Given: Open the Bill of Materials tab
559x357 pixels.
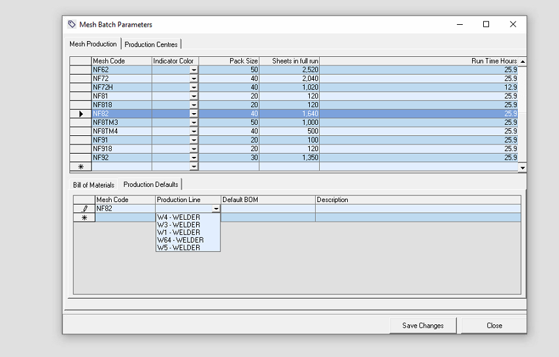Looking at the screenshot, I should coord(93,185).
